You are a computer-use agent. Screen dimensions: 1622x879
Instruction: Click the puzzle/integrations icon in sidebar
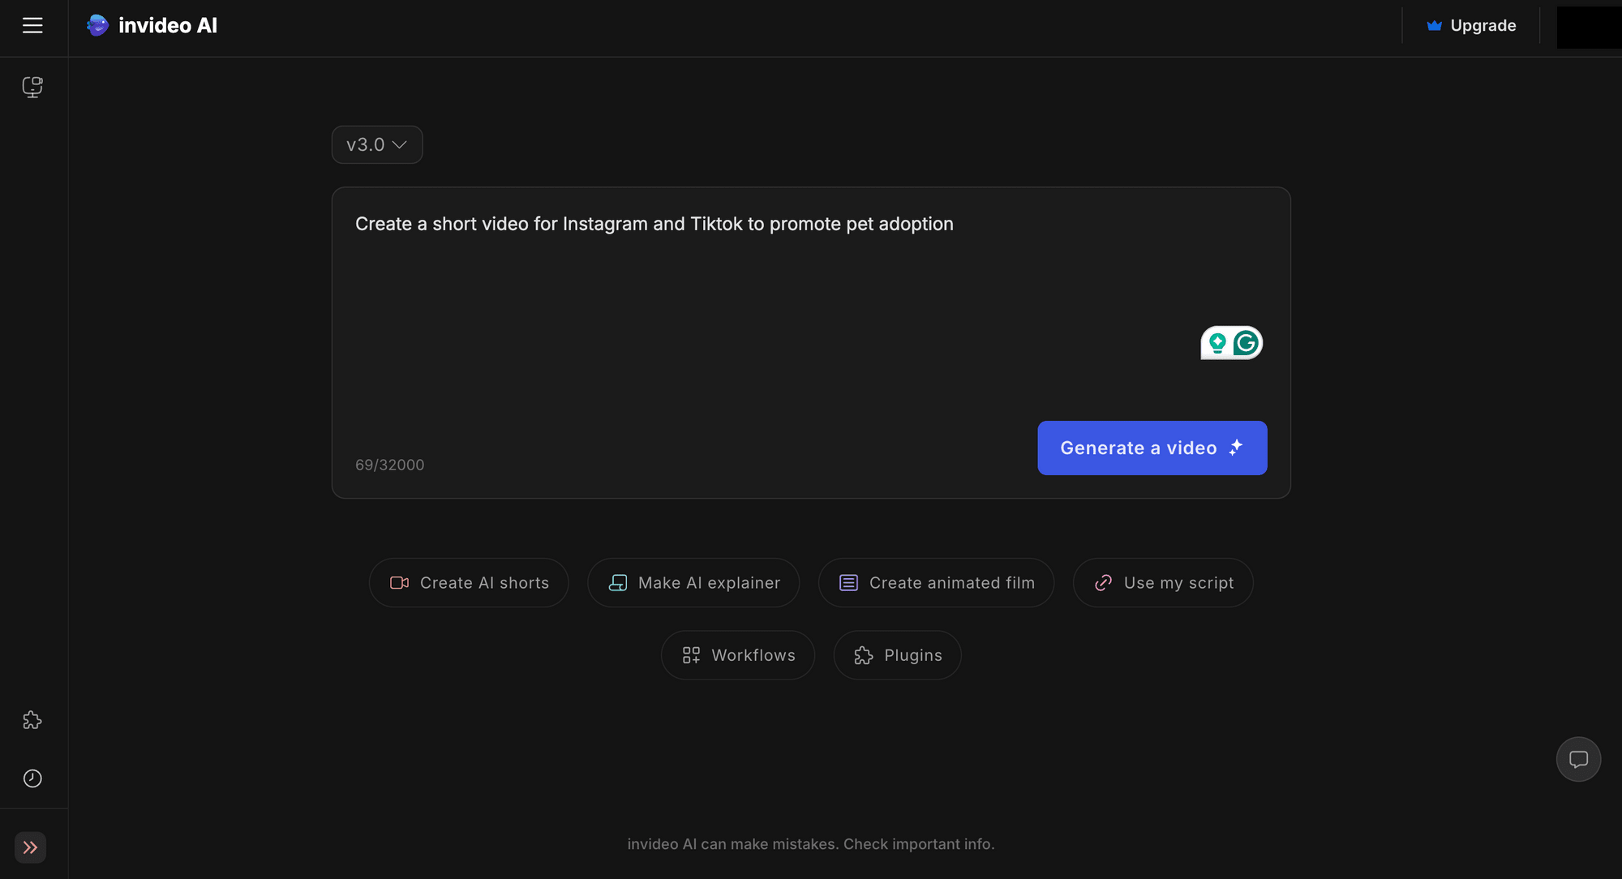pos(32,720)
